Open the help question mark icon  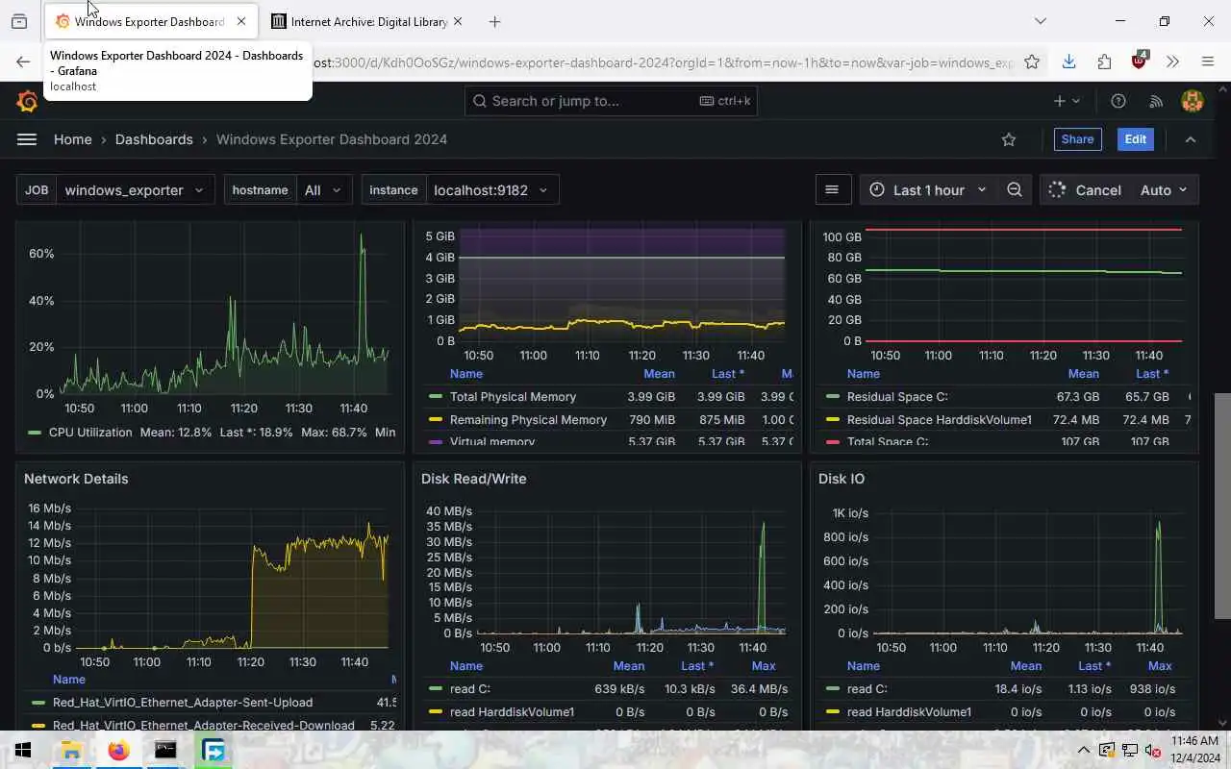tap(1118, 101)
